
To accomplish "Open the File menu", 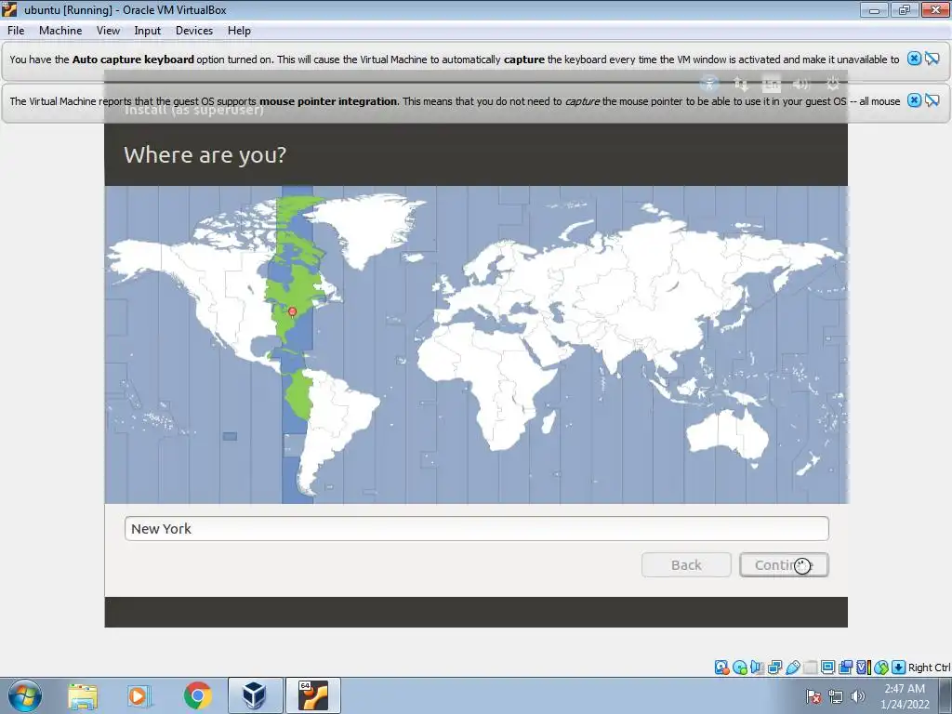I will pyautogui.click(x=16, y=31).
